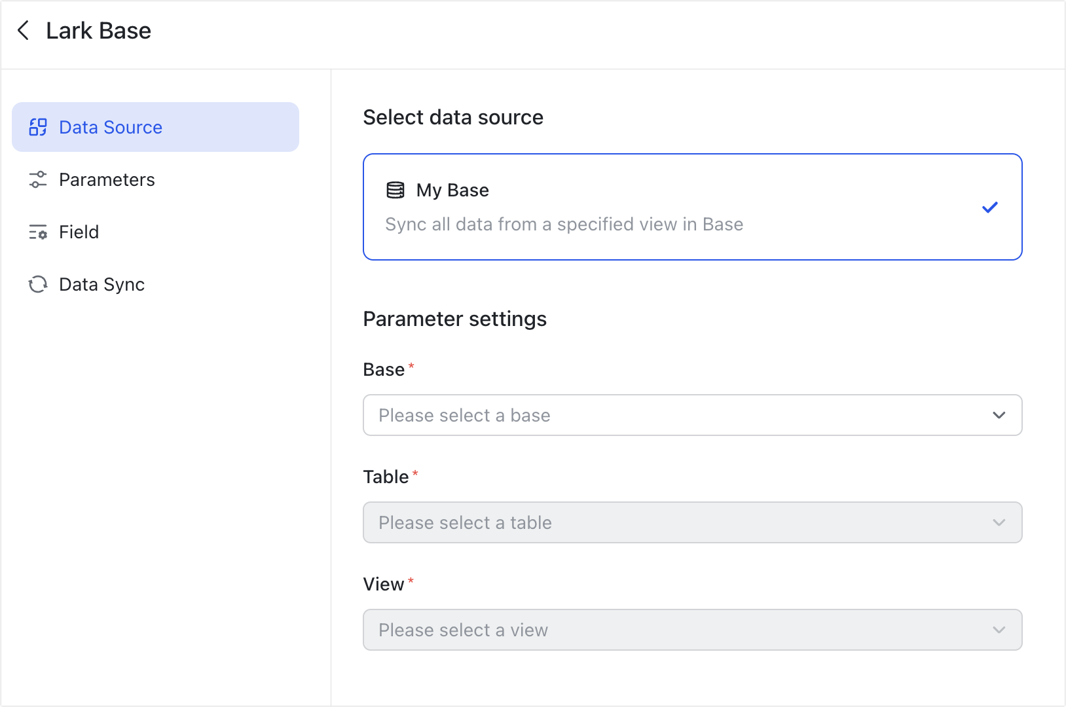1066x707 pixels.
Task: Open the "Please select a view" dropdown
Action: [x=692, y=630]
